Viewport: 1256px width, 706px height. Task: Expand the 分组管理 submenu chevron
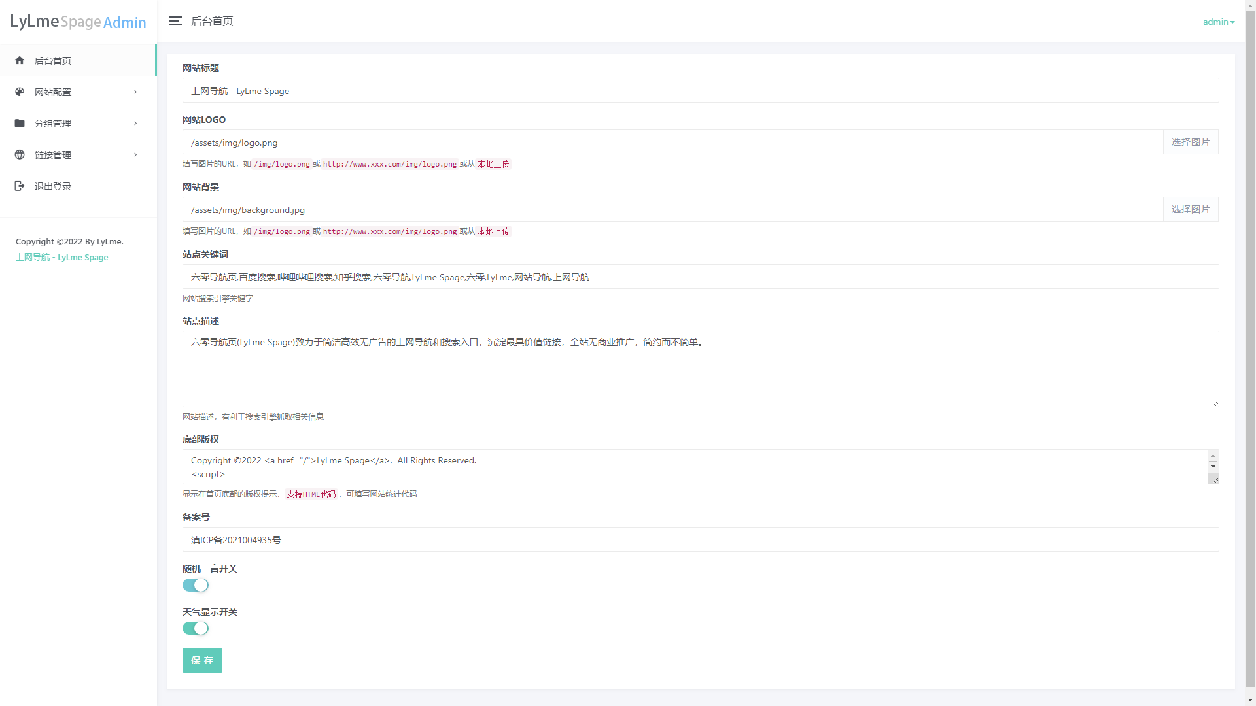pos(135,124)
